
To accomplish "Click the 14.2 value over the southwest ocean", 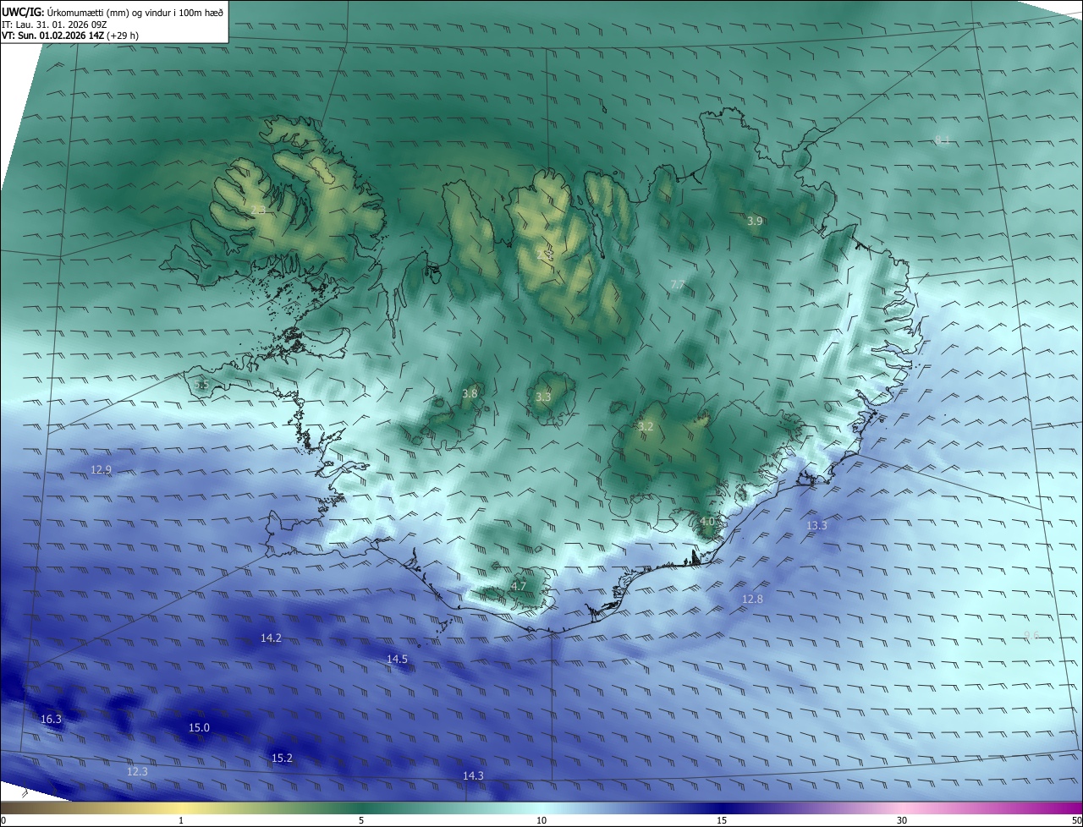I will [271, 638].
